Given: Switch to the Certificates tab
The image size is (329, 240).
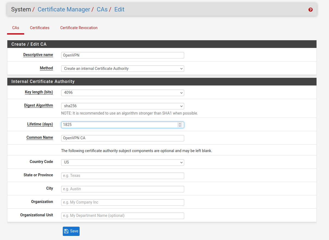Looking at the screenshot, I should click(40, 28).
